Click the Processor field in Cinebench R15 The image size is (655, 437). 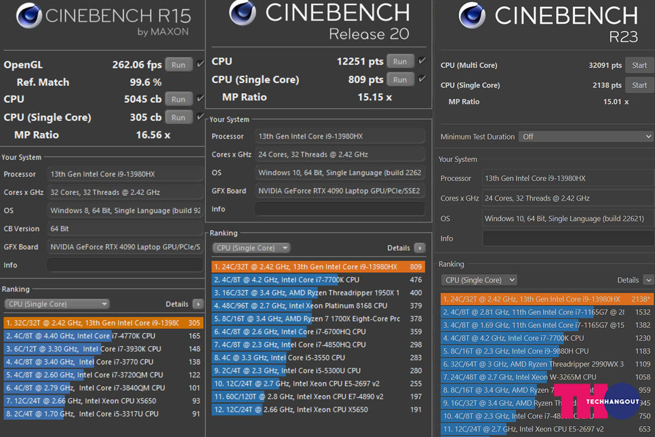coord(125,174)
